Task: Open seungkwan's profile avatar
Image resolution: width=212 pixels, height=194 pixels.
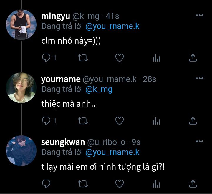Action: point(21,150)
